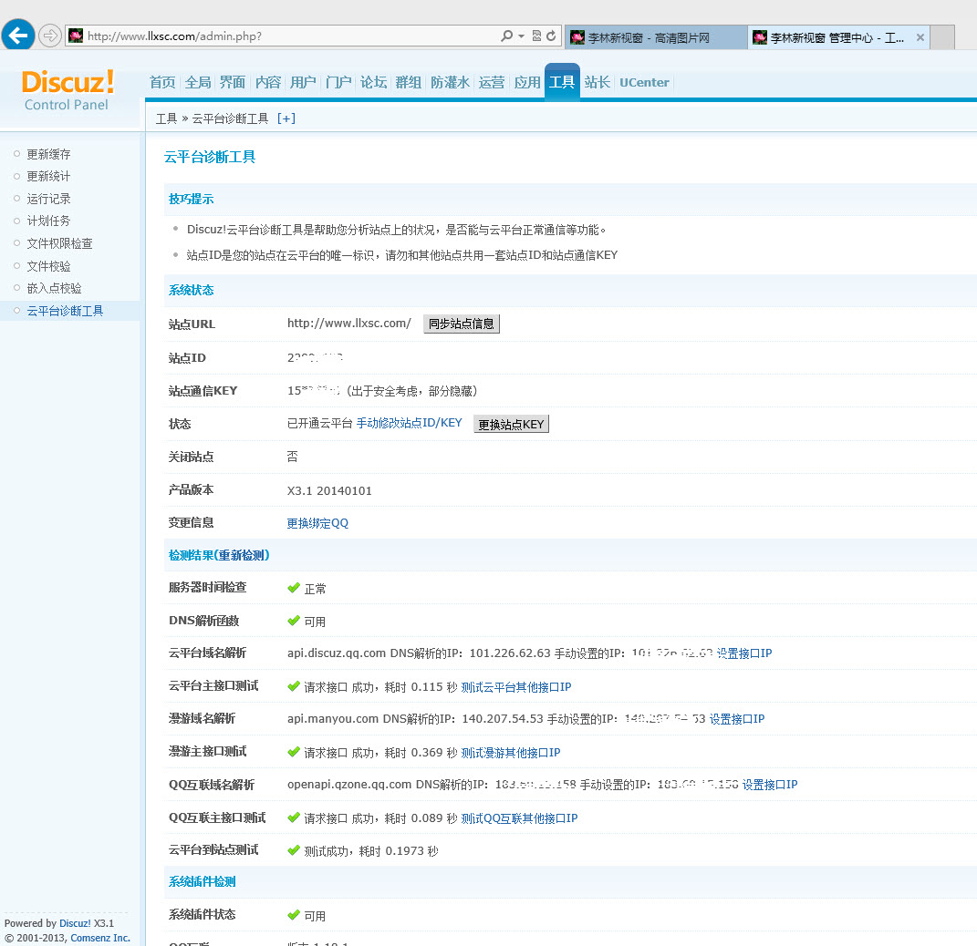Select 计划任务 in the sidebar
The image size is (977, 946).
[x=48, y=221]
